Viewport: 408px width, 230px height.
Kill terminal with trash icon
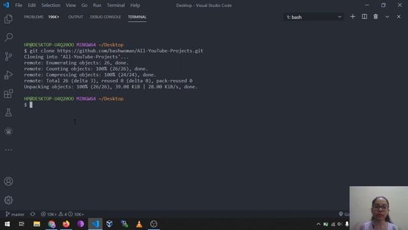375,17
